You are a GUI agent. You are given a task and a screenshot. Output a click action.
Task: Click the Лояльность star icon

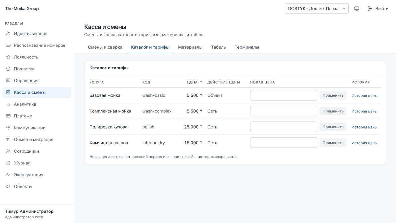8,57
